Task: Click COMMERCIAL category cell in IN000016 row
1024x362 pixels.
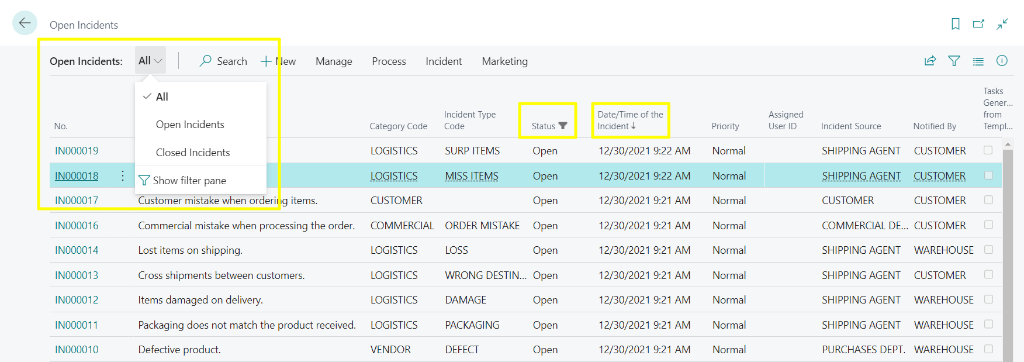Action: (x=402, y=226)
